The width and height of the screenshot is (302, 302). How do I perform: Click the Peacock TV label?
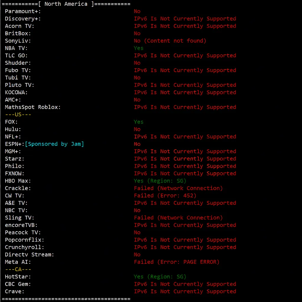click(23, 232)
